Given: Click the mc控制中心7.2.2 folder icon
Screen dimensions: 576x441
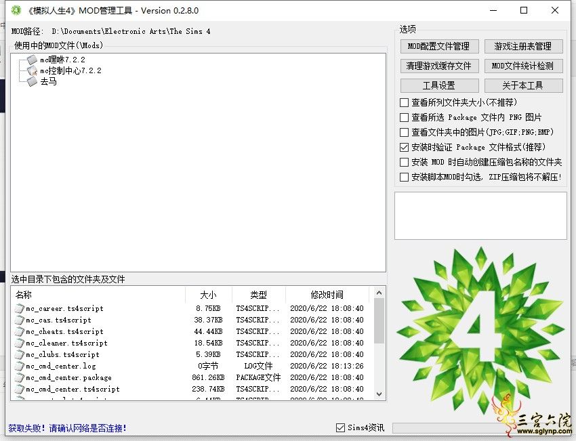Looking at the screenshot, I should (x=32, y=70).
